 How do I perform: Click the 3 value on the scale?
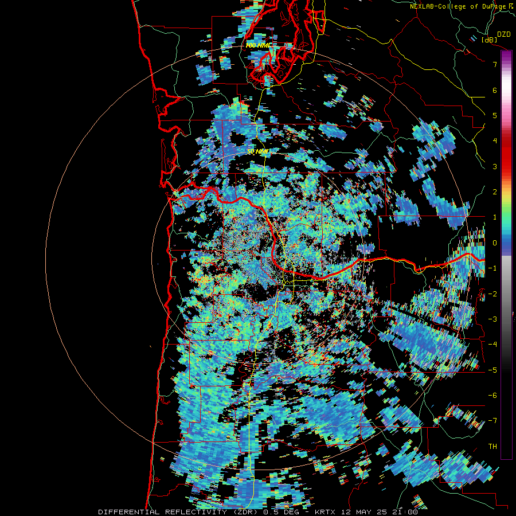495,166
